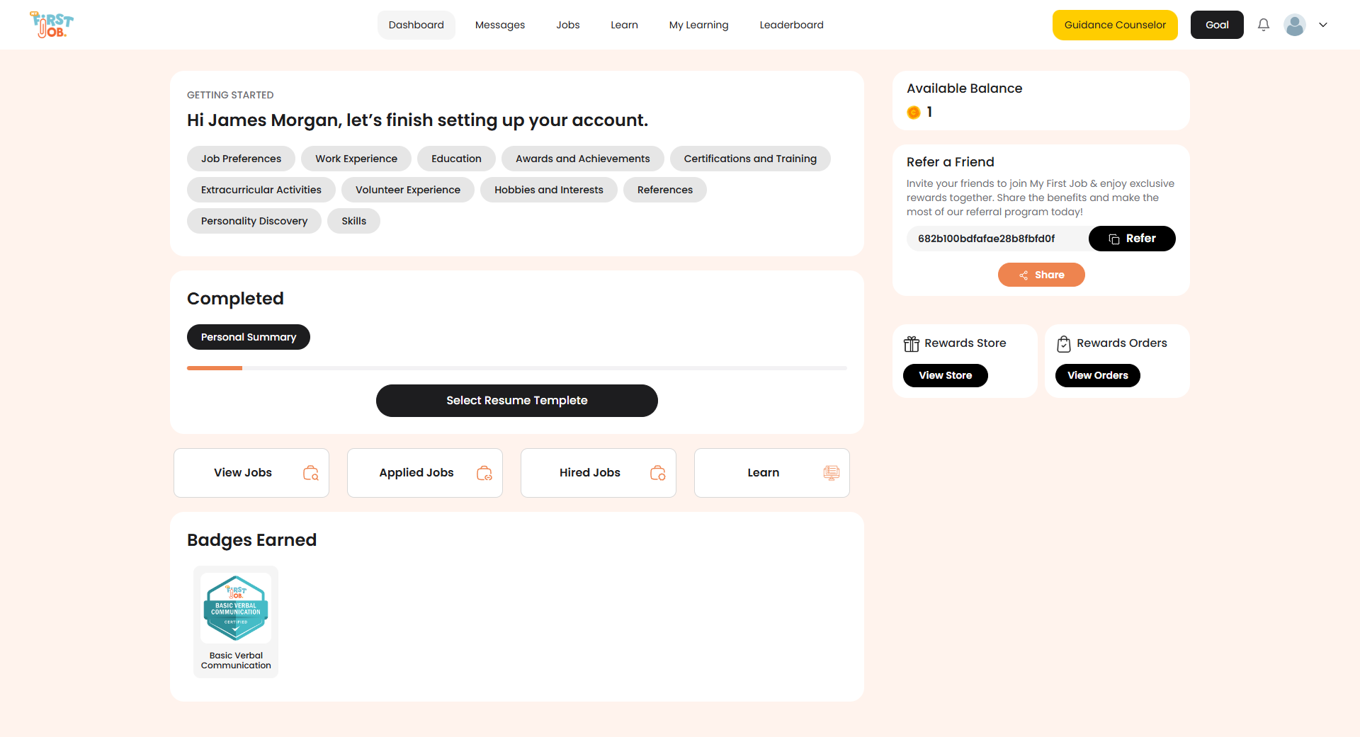The image size is (1360, 737).
Task: Open Guidance Counselor
Action: pyautogui.click(x=1114, y=25)
